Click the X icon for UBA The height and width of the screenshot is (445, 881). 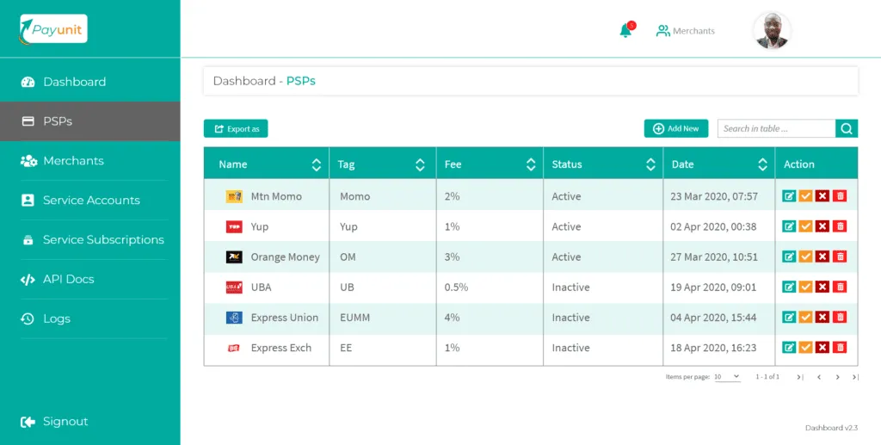(x=822, y=287)
